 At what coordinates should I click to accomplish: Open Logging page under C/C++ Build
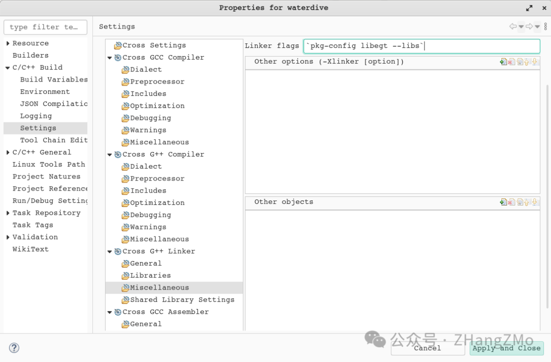pyautogui.click(x=36, y=116)
